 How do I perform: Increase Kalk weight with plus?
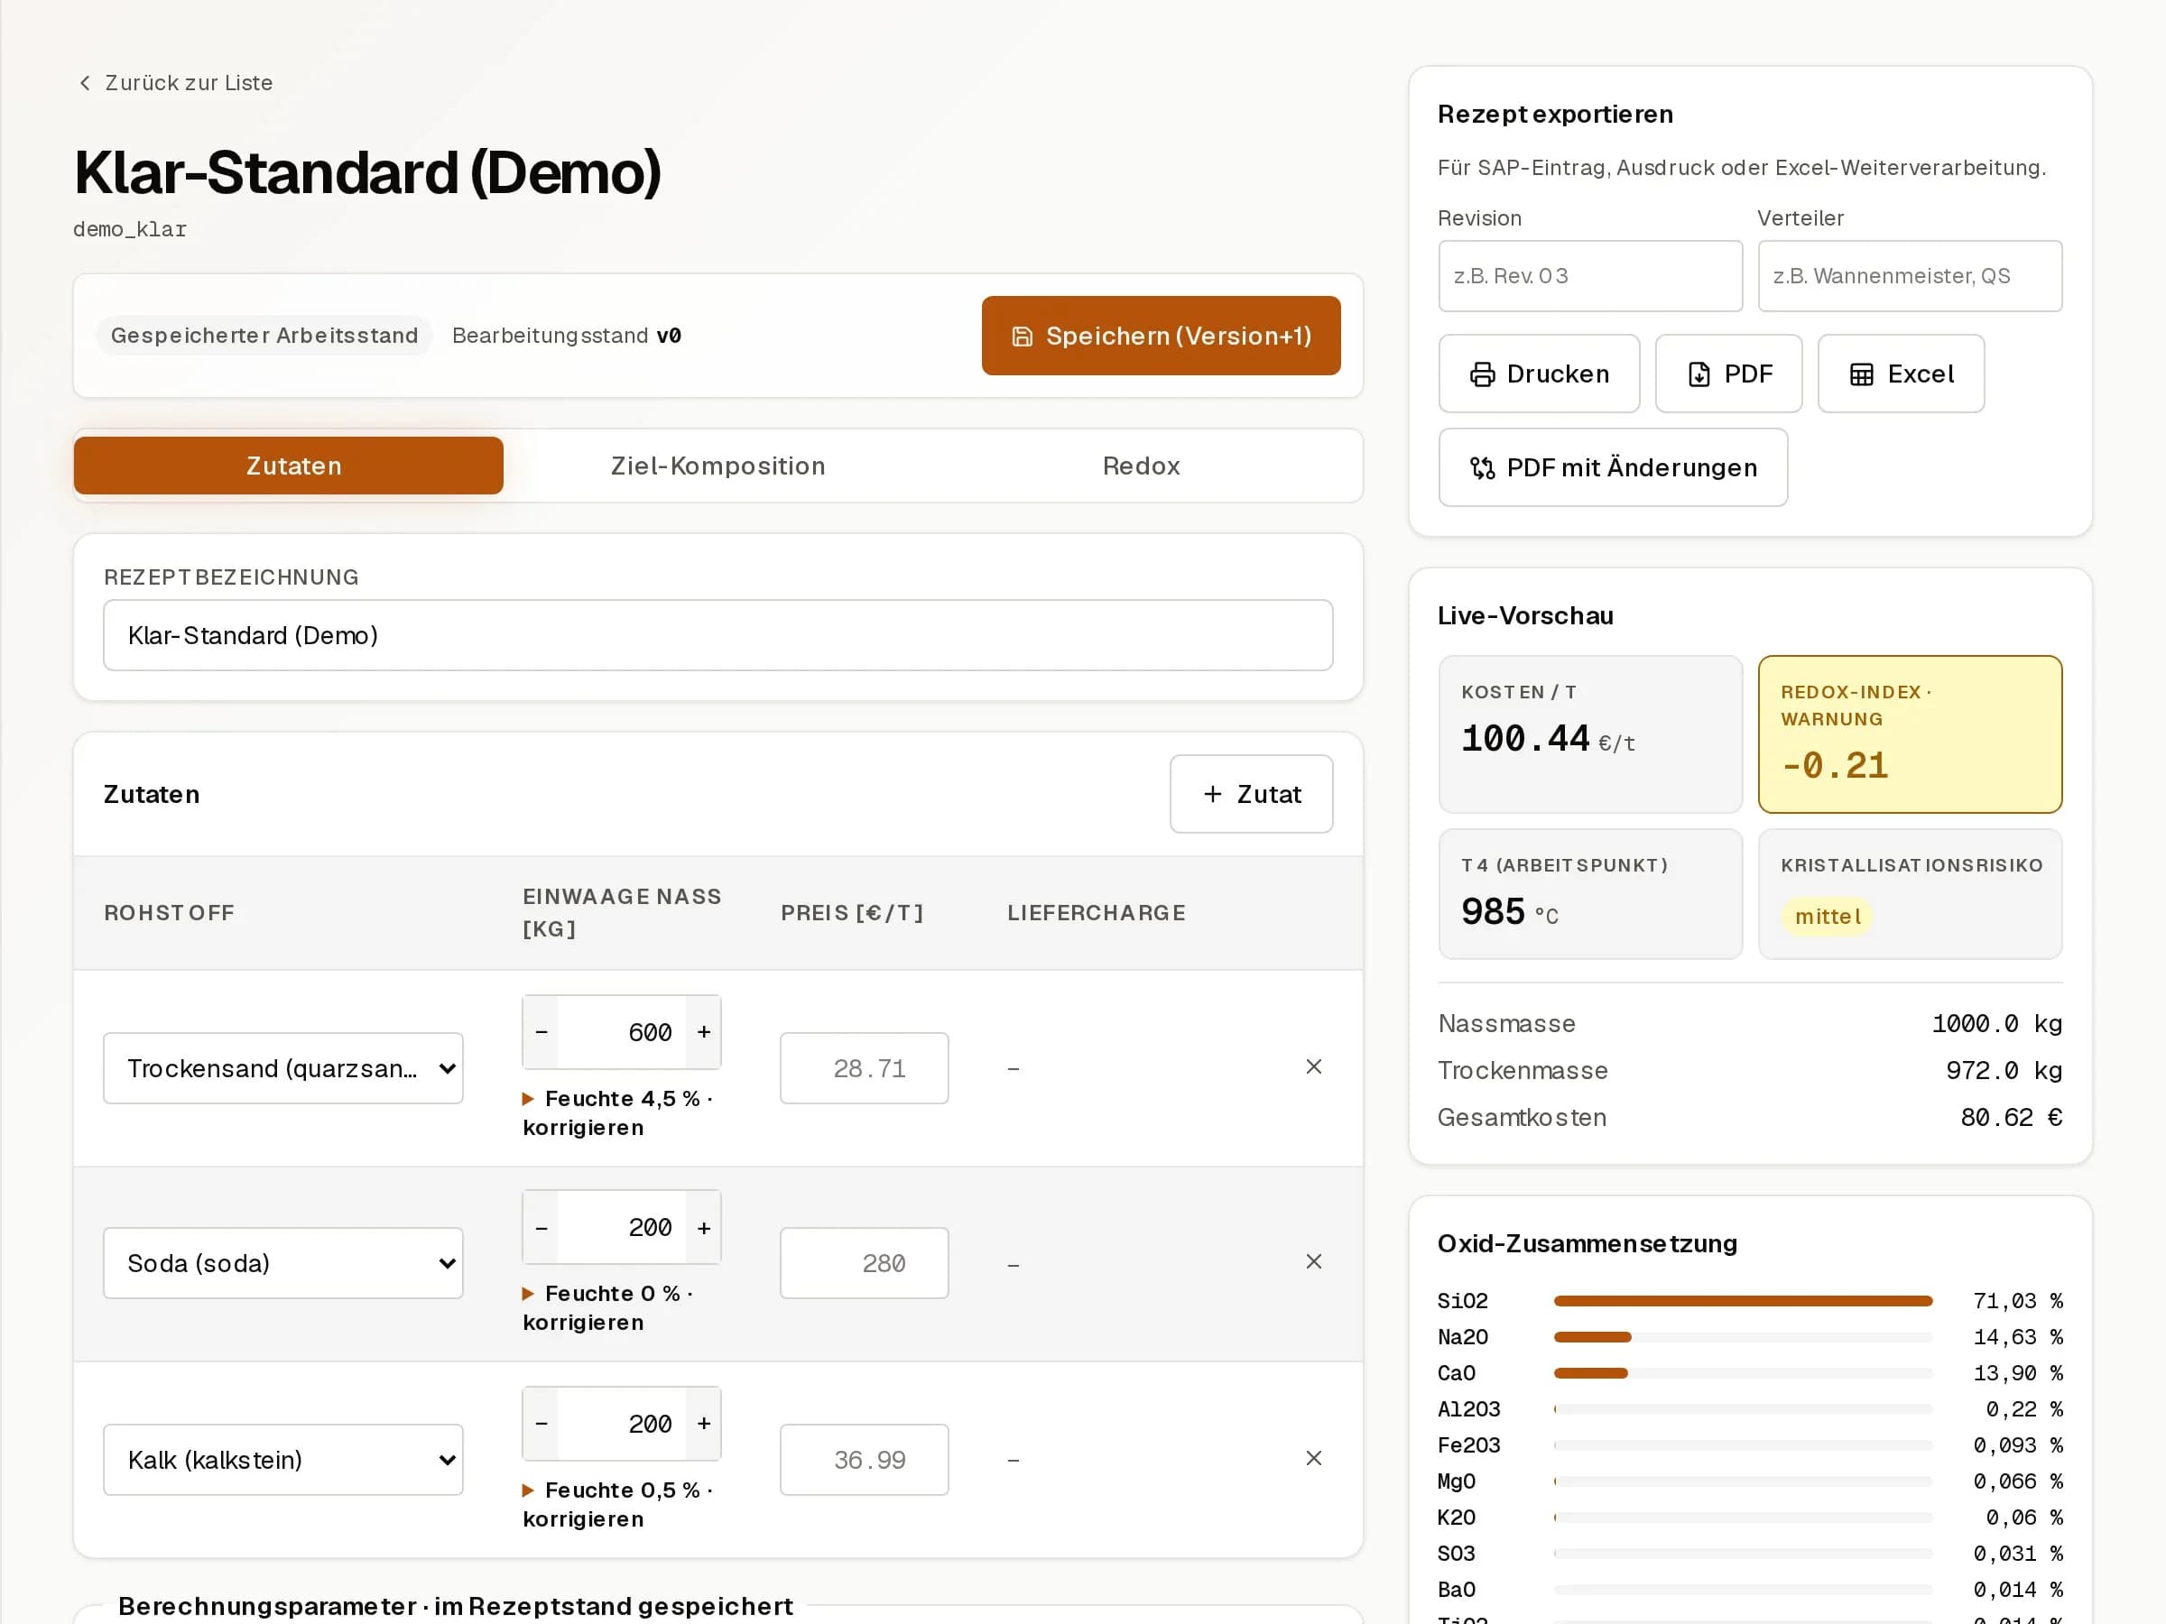(x=703, y=1424)
